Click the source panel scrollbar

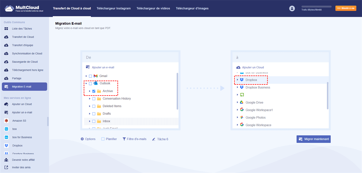(177, 91)
